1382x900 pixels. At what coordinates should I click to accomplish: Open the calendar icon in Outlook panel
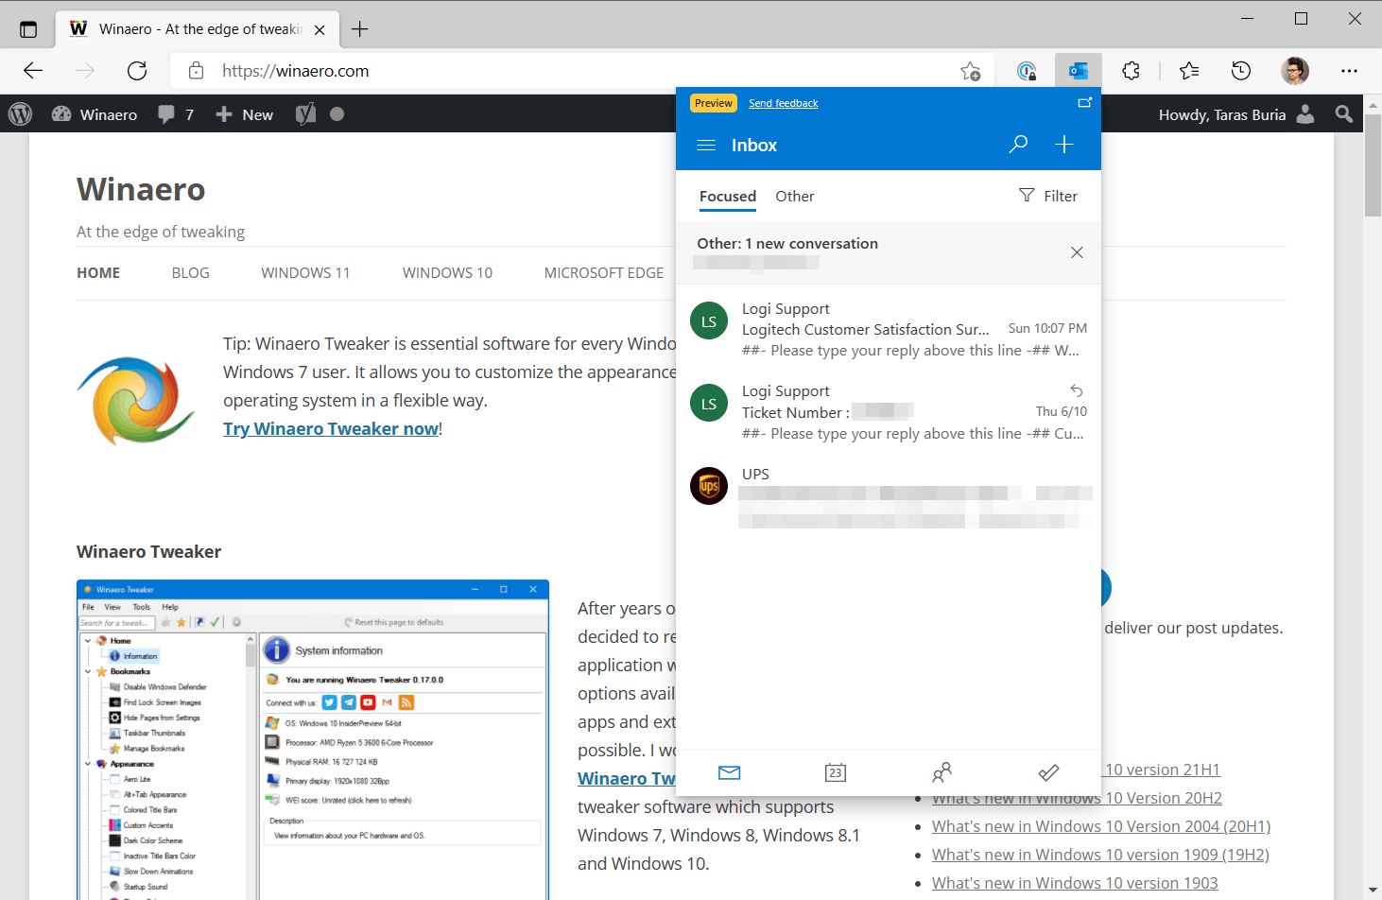[x=835, y=772]
